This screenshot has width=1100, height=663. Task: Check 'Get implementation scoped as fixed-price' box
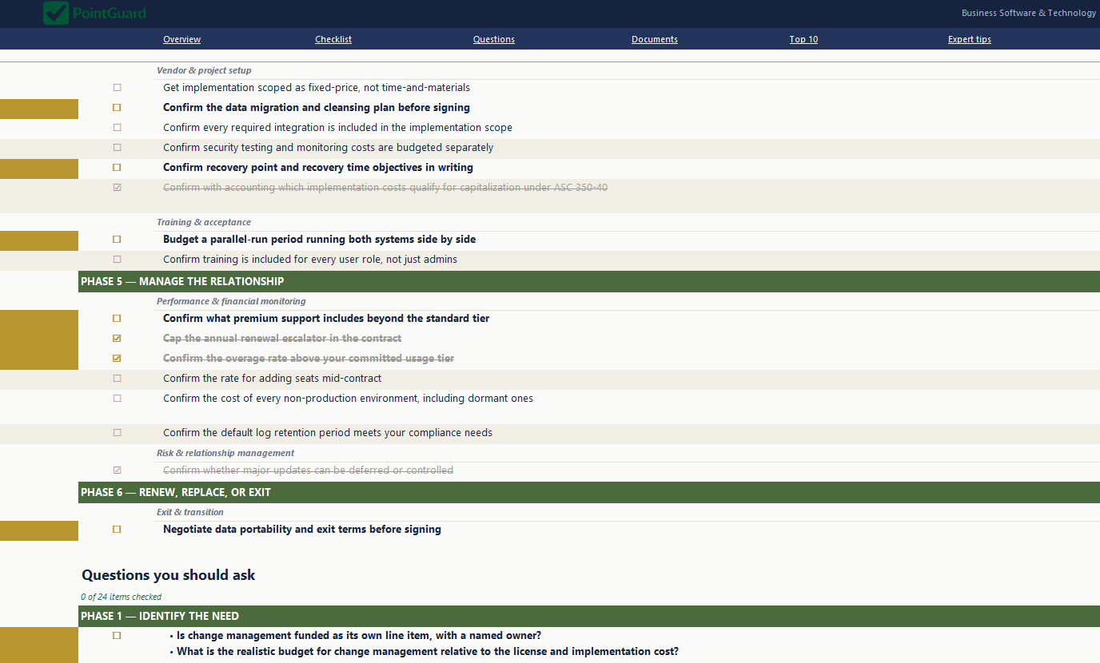coord(117,88)
